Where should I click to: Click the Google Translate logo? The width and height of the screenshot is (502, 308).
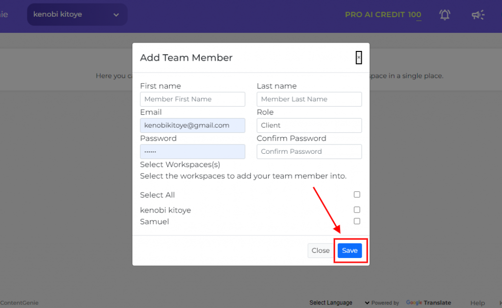click(428, 303)
